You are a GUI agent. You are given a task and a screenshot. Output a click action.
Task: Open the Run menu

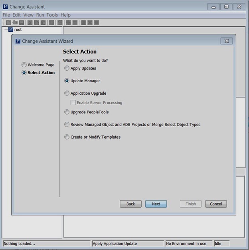click(x=40, y=15)
